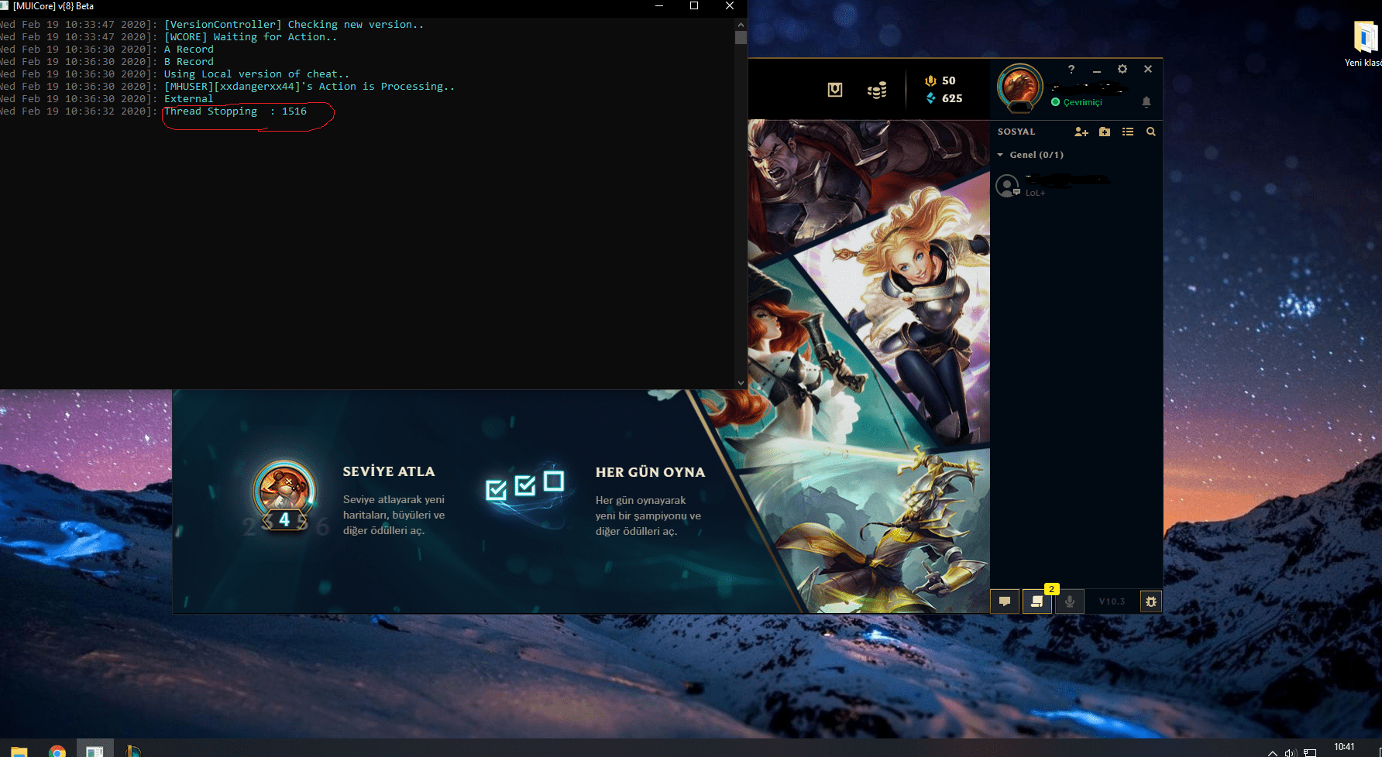This screenshot has height=757, width=1382.
Task: Click the console scrollbar up arrow
Action: click(x=741, y=25)
